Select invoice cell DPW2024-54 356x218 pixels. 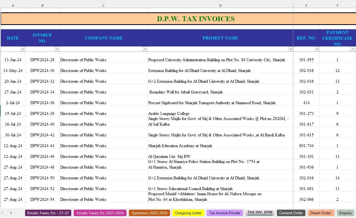coord(42,197)
